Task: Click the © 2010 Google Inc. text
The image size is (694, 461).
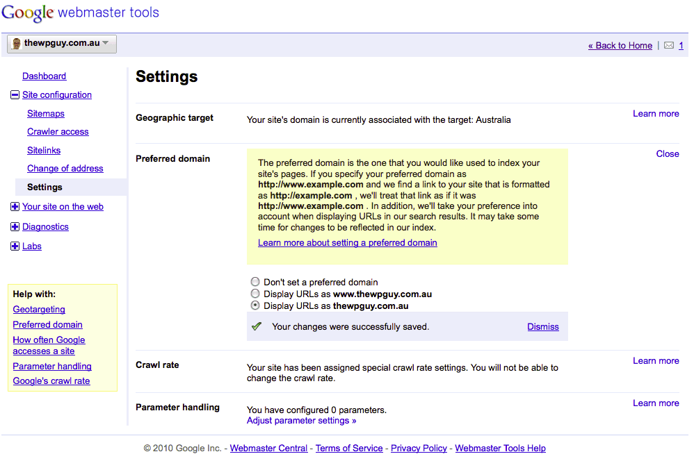Action: (x=182, y=449)
